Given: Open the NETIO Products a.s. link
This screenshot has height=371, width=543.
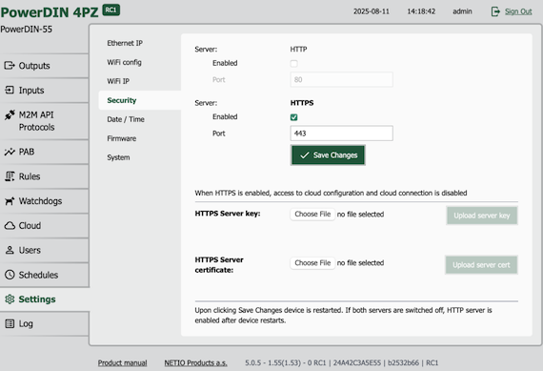Looking at the screenshot, I should point(195,362).
